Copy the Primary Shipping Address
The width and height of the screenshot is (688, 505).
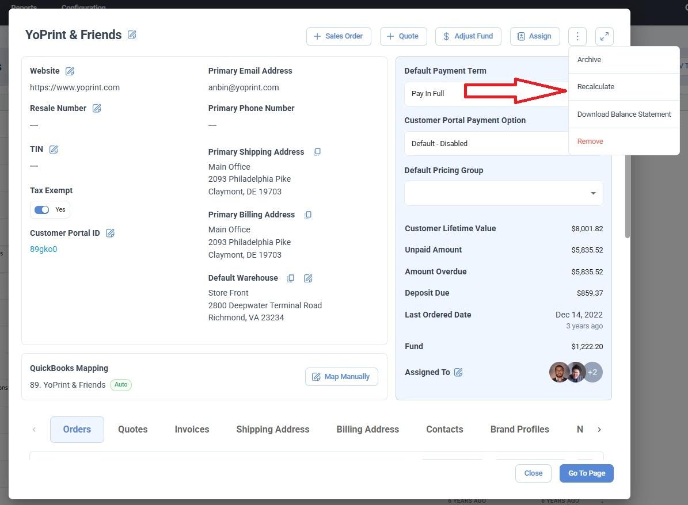[317, 152]
